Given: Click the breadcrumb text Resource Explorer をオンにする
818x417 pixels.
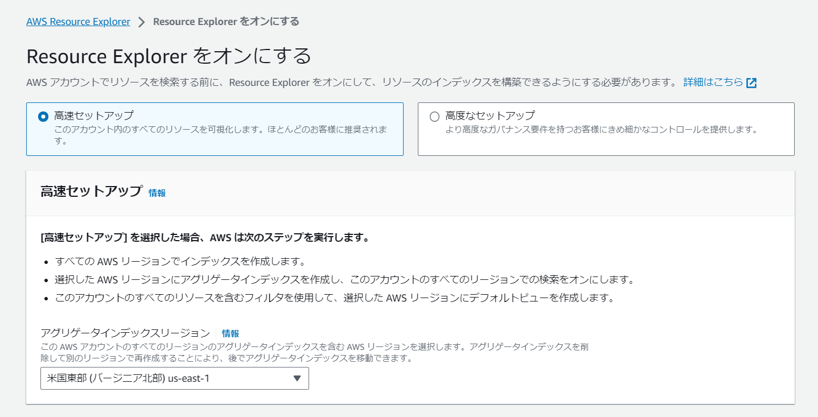Looking at the screenshot, I should tap(227, 22).
